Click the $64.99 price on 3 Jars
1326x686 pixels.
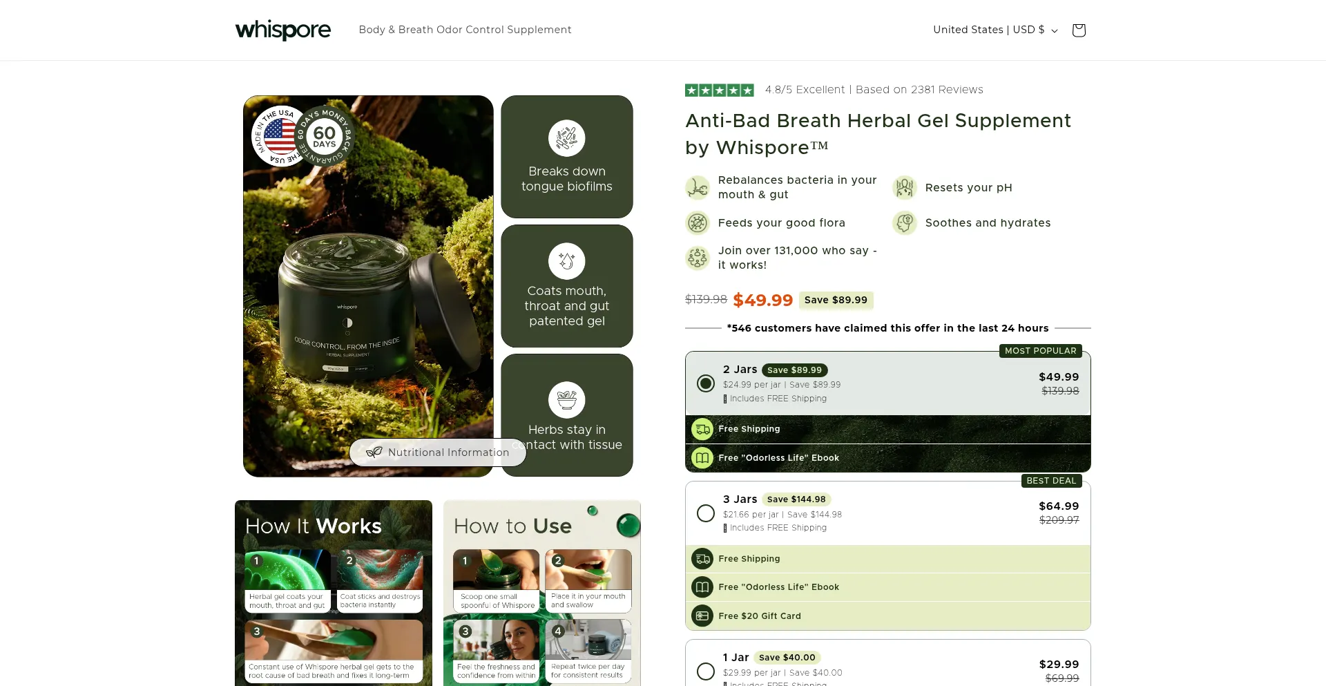click(x=1059, y=506)
